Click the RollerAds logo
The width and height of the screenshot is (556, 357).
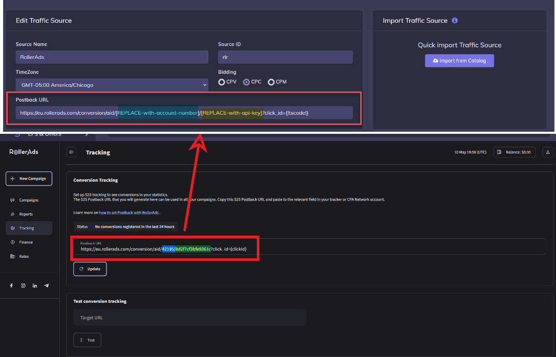click(24, 152)
